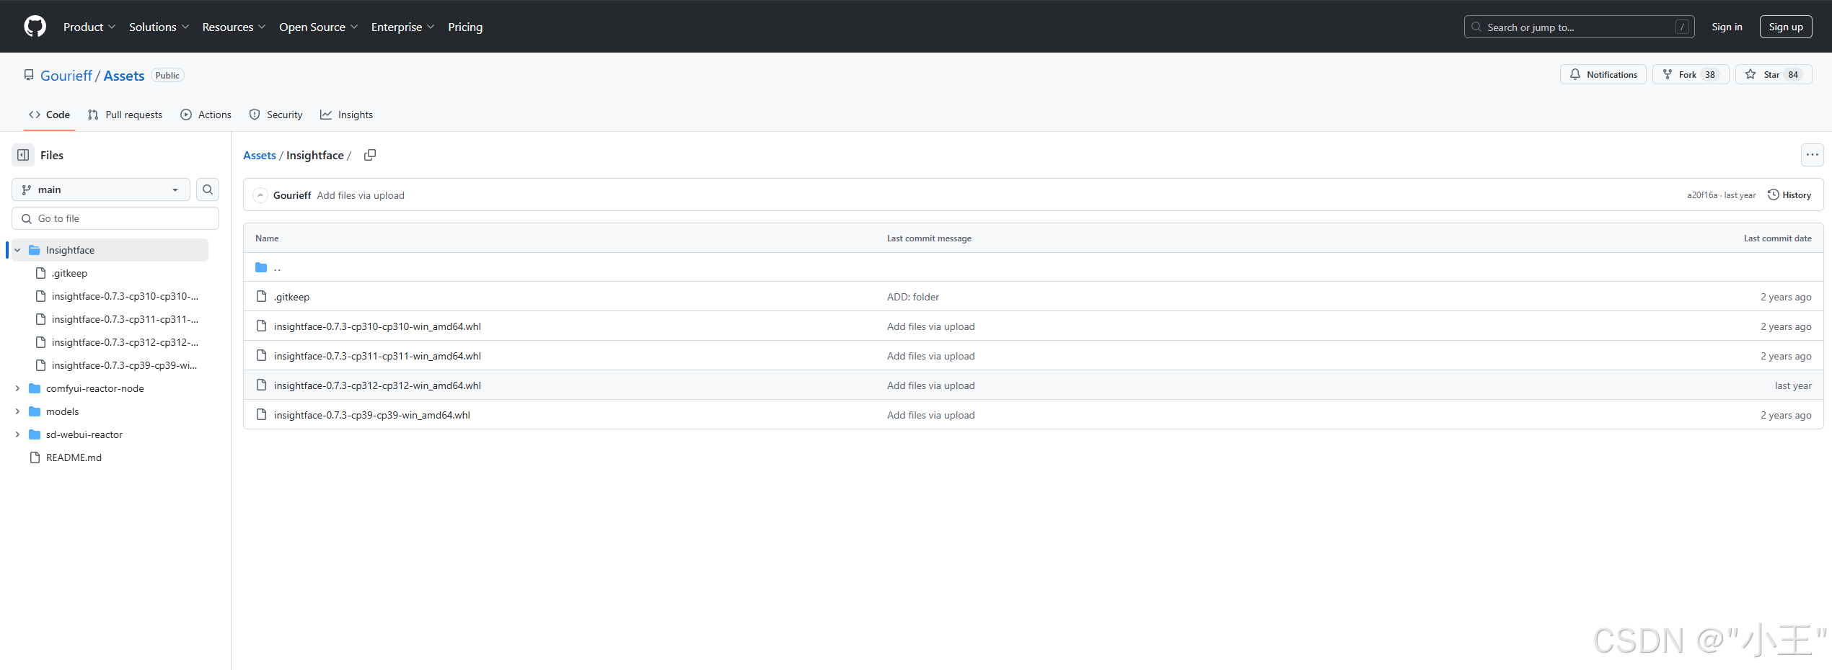
Task: Click the repository icon beside Gourieff
Action: 29,75
